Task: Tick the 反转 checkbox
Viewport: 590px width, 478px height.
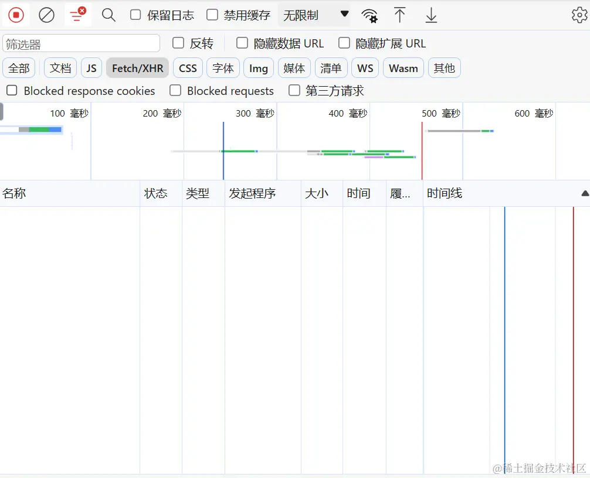Action: [178, 43]
